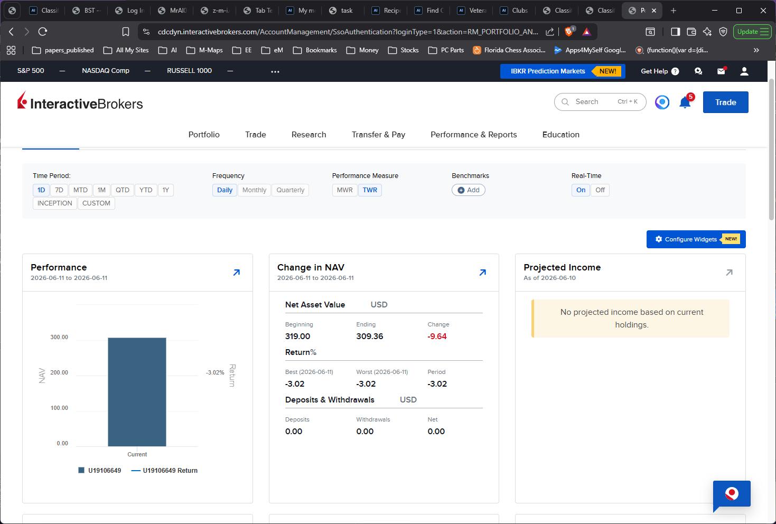Select the 7D time period
Screen dimensions: 776x524
(59, 190)
